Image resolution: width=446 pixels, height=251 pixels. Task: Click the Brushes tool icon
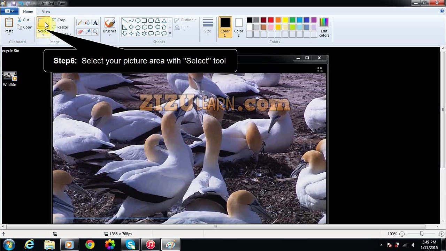(x=109, y=23)
